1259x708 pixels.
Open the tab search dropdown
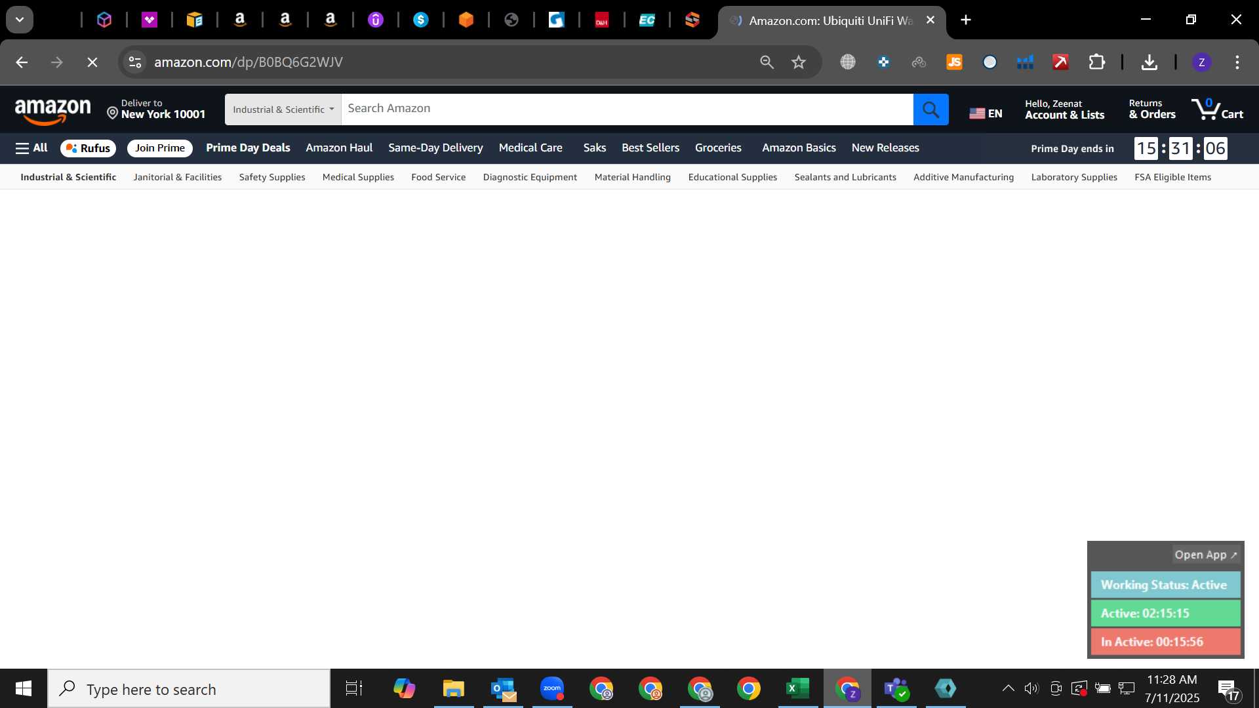pyautogui.click(x=20, y=20)
